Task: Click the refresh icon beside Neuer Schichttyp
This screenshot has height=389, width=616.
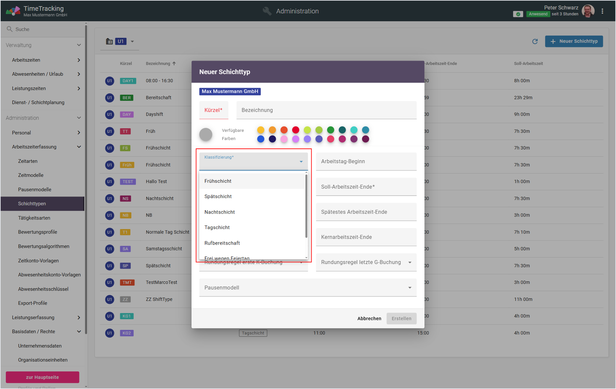Action: click(x=535, y=41)
